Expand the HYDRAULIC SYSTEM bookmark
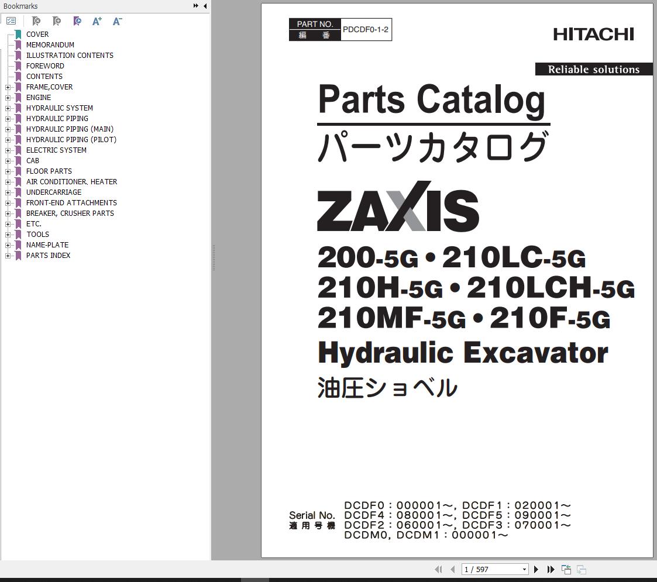Viewport: 657px width, 582px height. coord(8,108)
